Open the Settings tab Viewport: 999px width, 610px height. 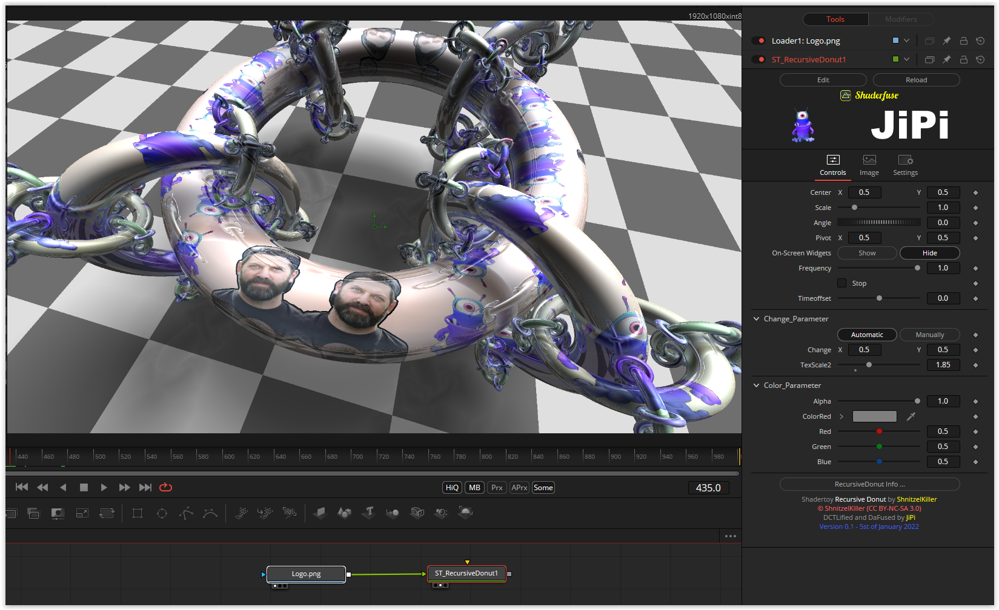click(905, 165)
